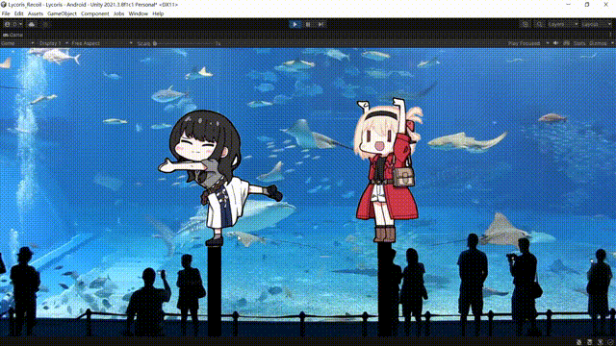
Task: Start Play mode with Play button
Action: click(295, 24)
